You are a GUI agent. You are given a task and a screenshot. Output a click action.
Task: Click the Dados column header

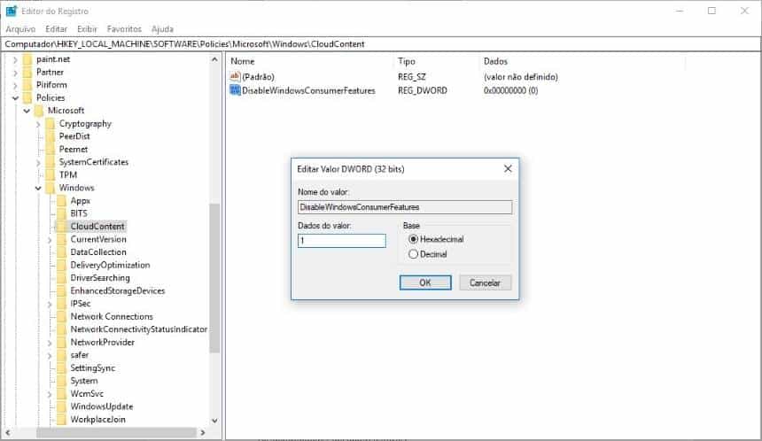coord(582,61)
